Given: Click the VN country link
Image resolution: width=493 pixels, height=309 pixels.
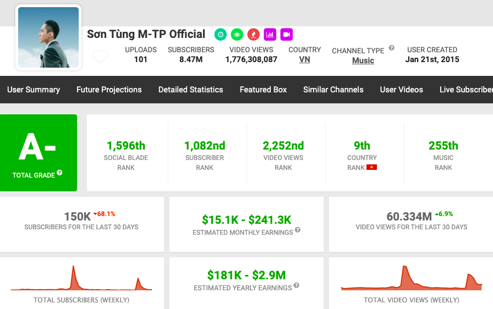Looking at the screenshot, I should [x=304, y=59].
